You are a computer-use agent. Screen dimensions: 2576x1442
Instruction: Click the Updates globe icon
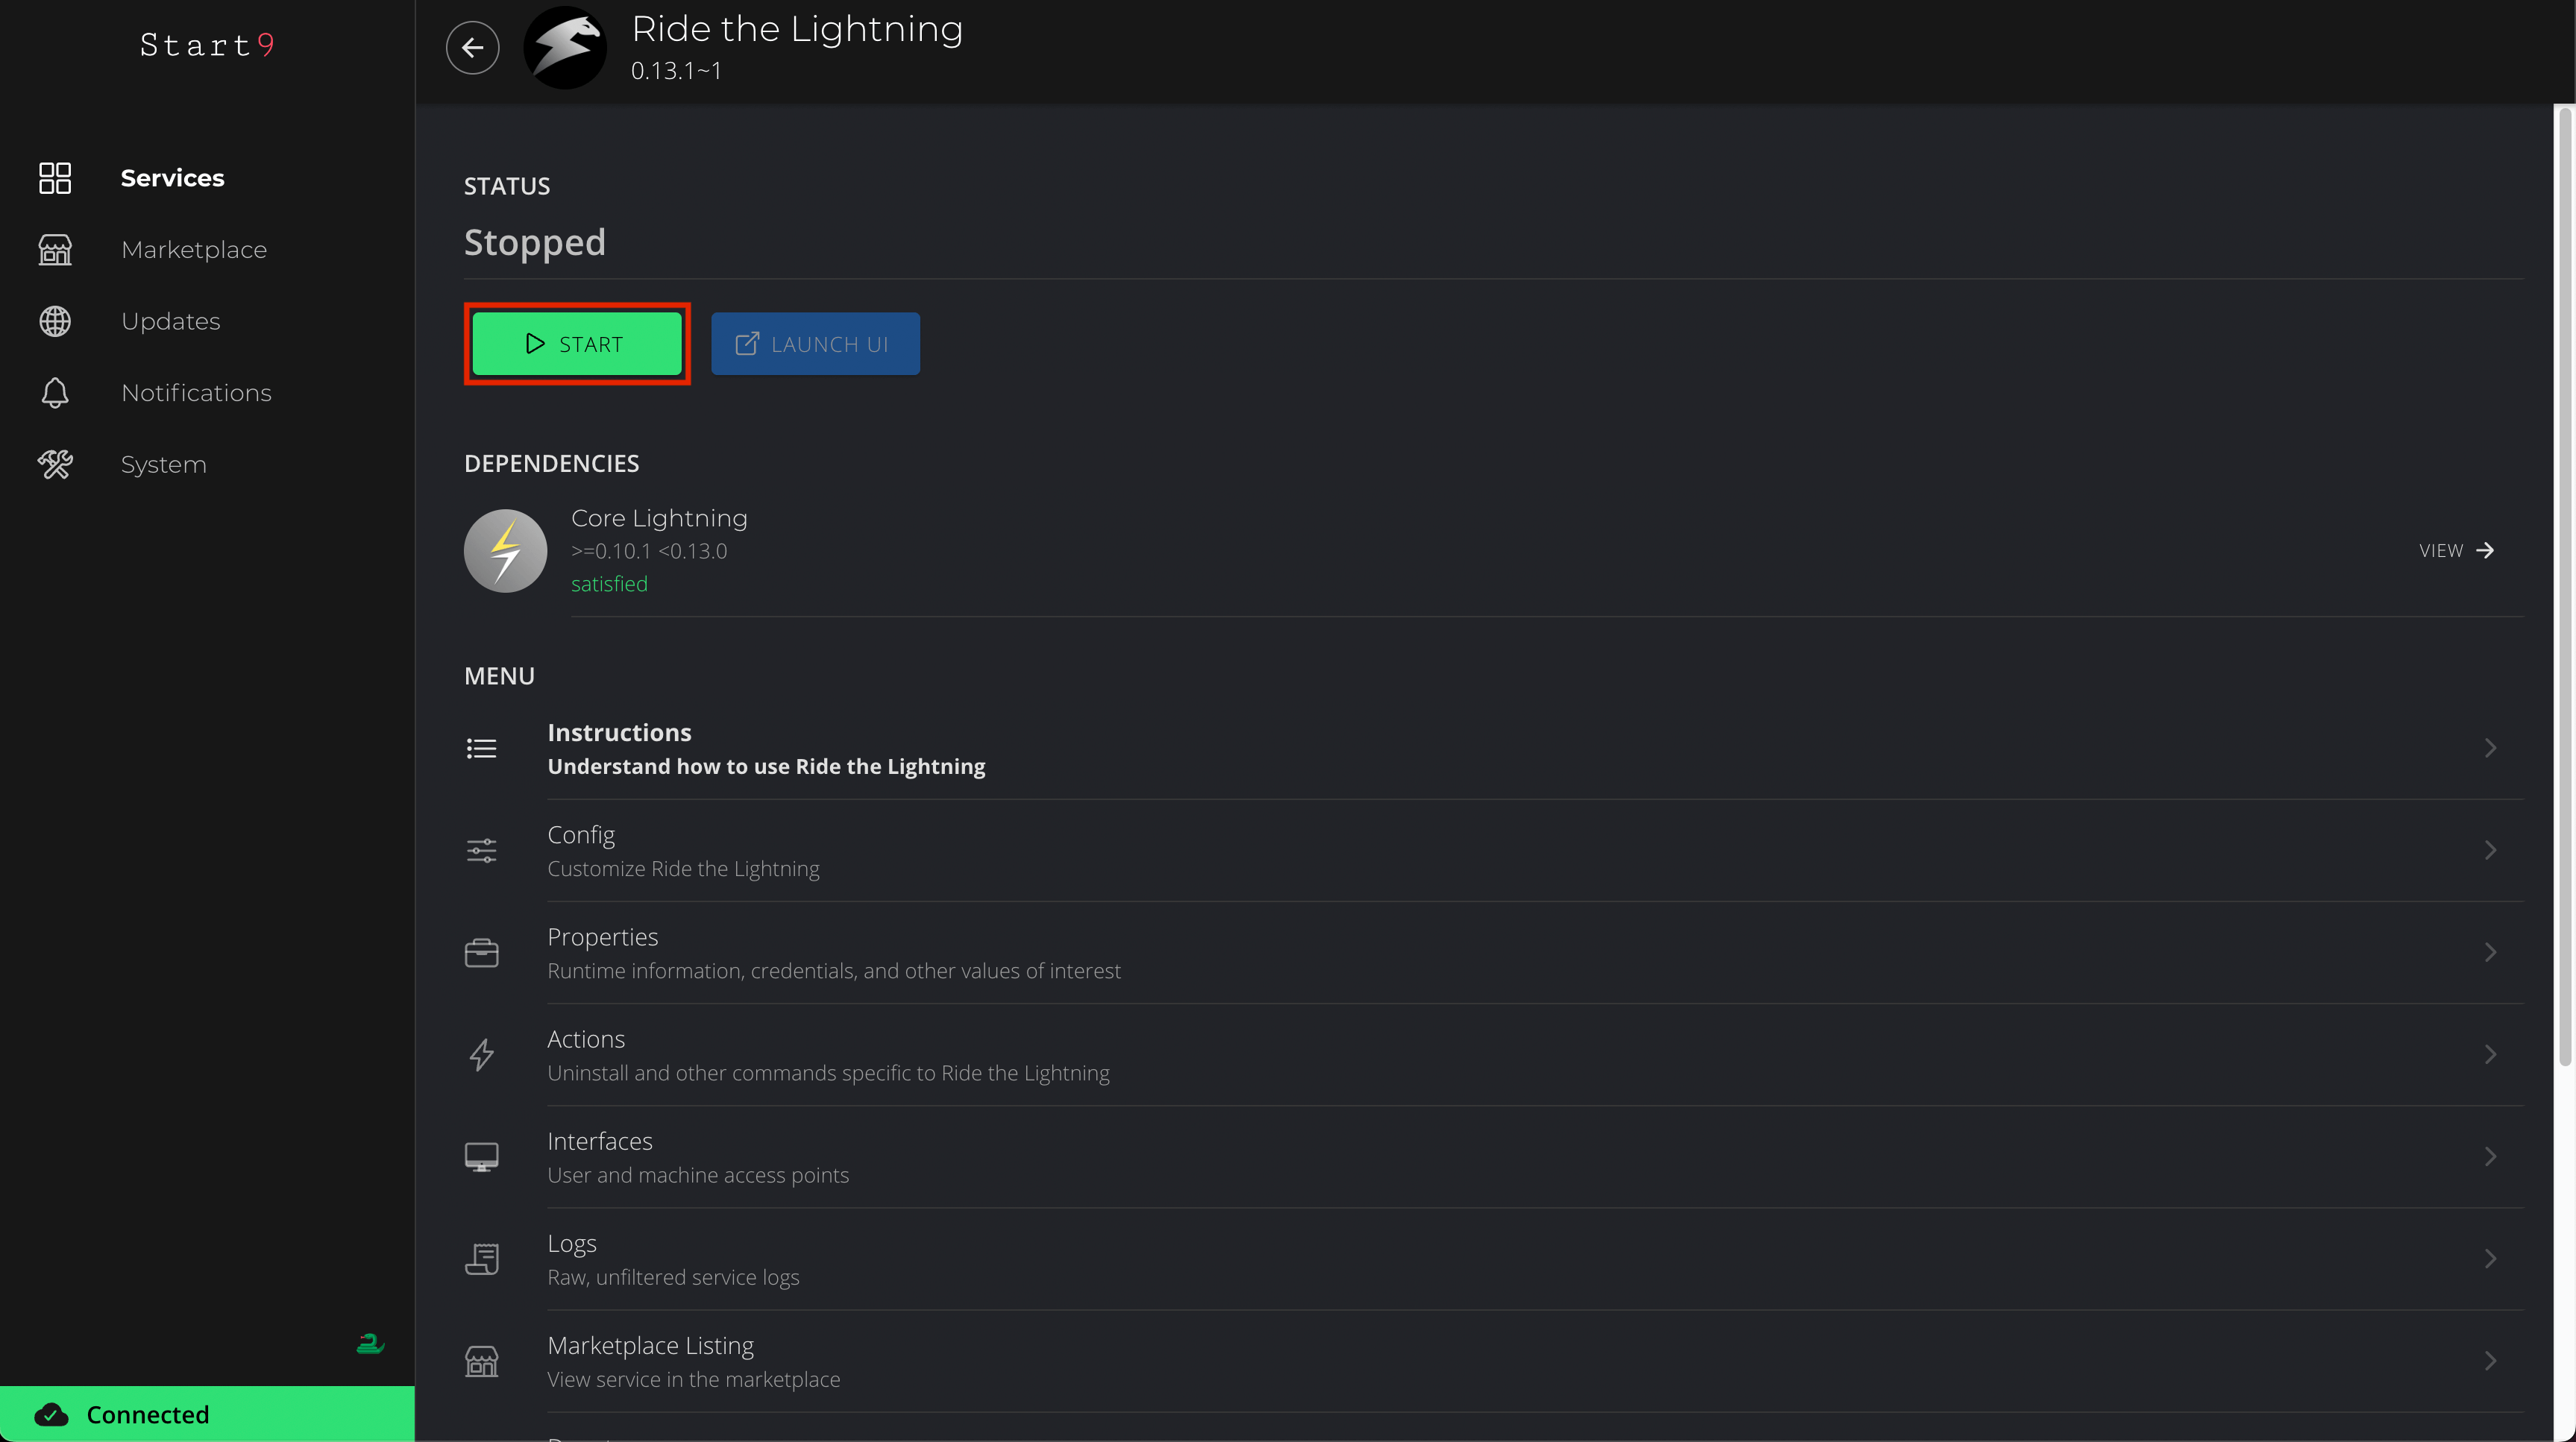tap(55, 321)
